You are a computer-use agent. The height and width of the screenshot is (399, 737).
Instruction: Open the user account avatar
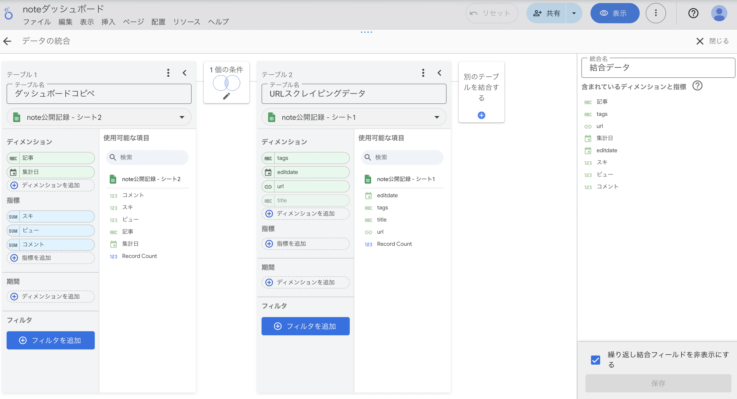(x=719, y=13)
